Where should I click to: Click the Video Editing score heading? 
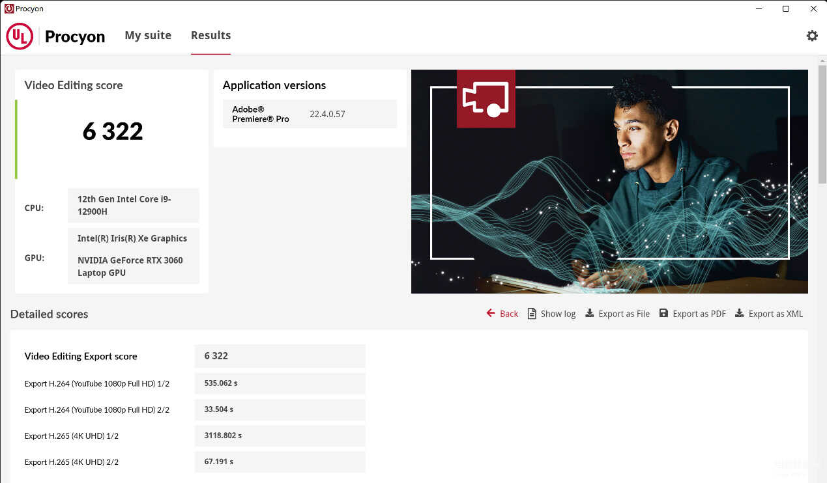(74, 85)
